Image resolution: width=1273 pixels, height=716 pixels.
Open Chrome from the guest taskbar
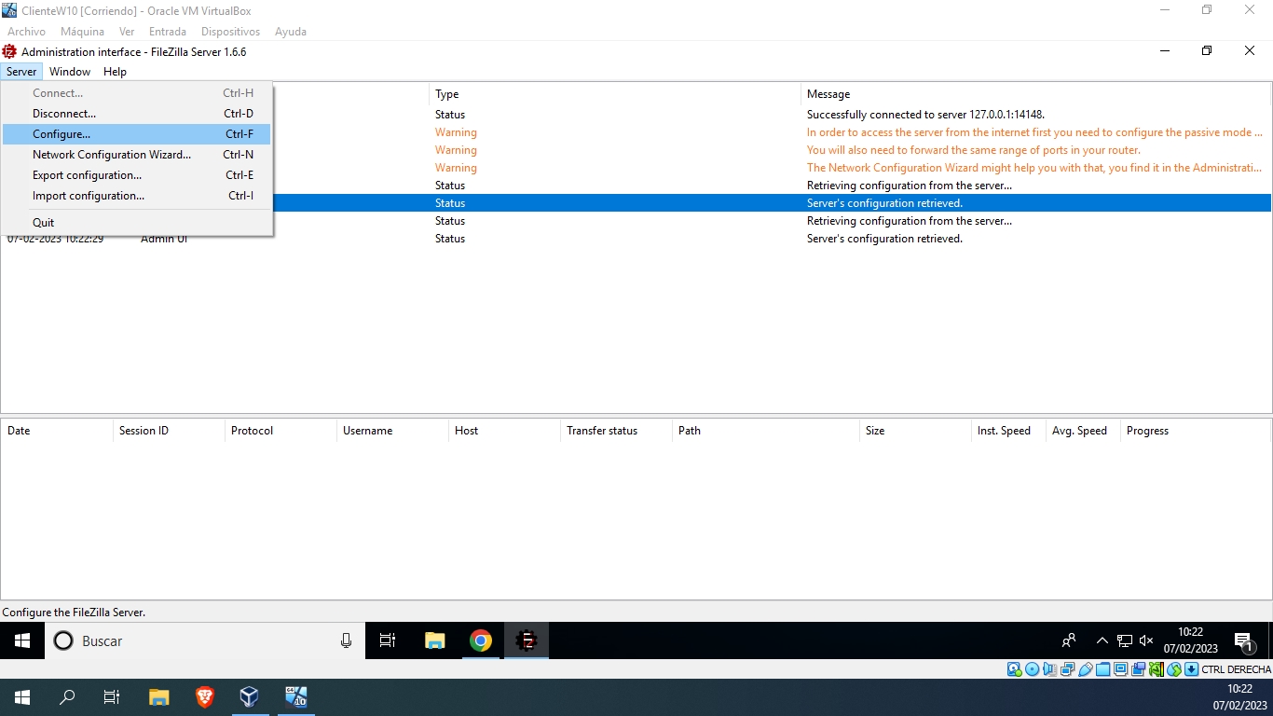coord(481,640)
